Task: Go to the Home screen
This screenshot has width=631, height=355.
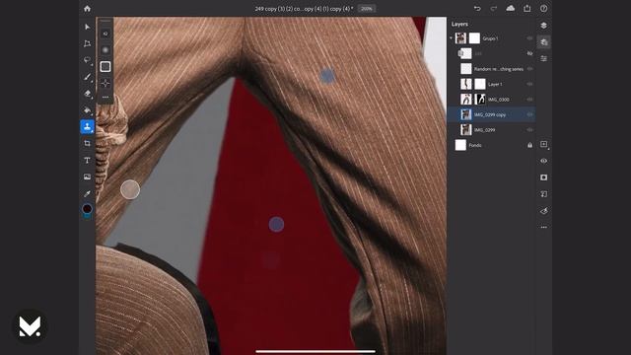Action: coord(87,9)
